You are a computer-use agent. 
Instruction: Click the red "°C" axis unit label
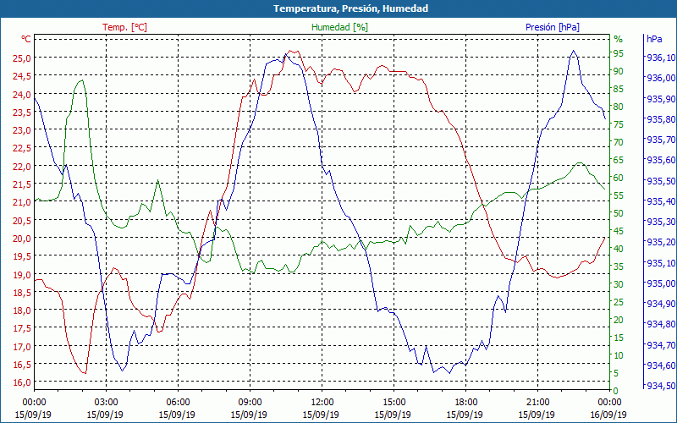26,39
